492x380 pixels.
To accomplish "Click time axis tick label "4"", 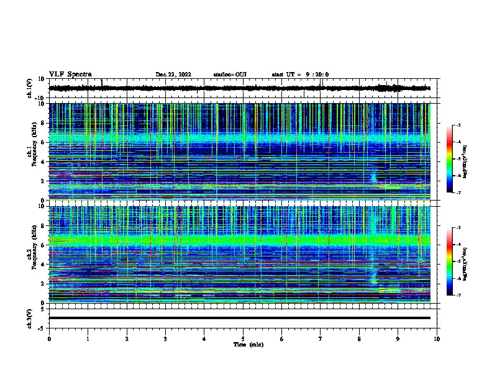I will (x=204, y=339).
